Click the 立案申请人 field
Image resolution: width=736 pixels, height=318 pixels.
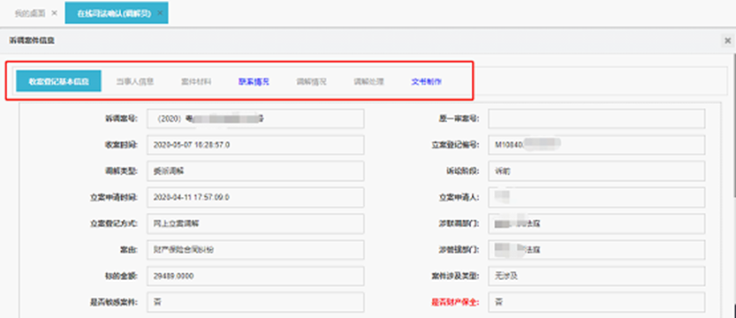point(596,198)
